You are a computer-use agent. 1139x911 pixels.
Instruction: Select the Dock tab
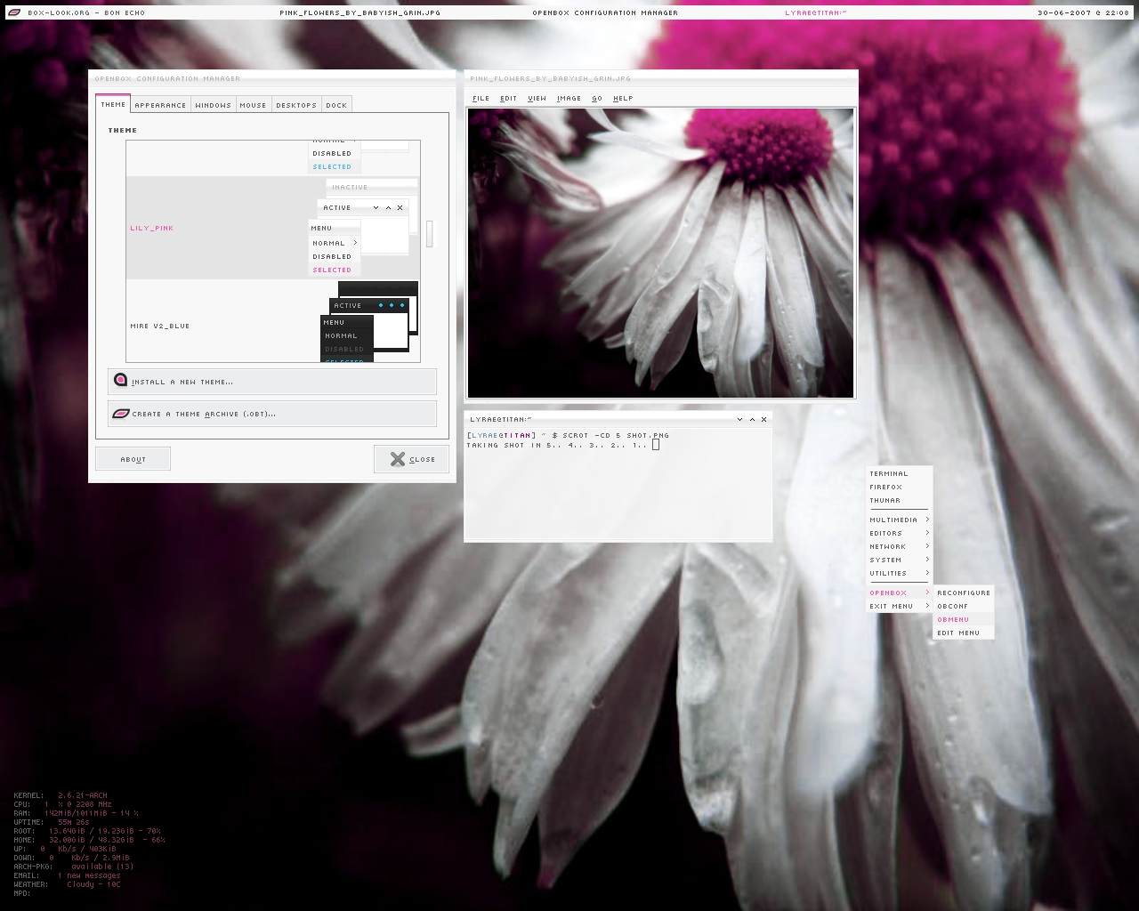336,105
